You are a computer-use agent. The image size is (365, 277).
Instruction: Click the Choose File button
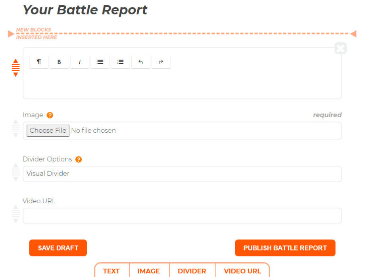(48, 130)
